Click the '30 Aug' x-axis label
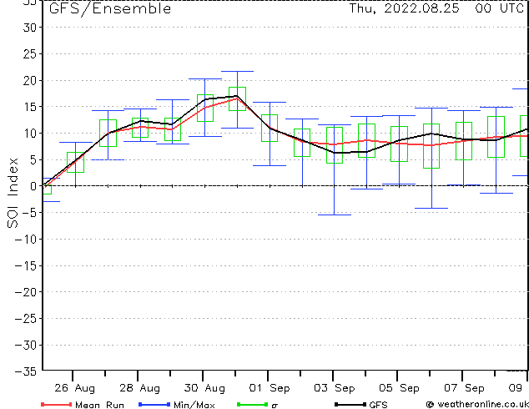This screenshot has height=409, width=529. click(204, 388)
